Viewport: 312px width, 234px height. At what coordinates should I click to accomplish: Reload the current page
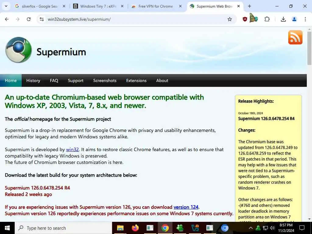click(x=29, y=19)
